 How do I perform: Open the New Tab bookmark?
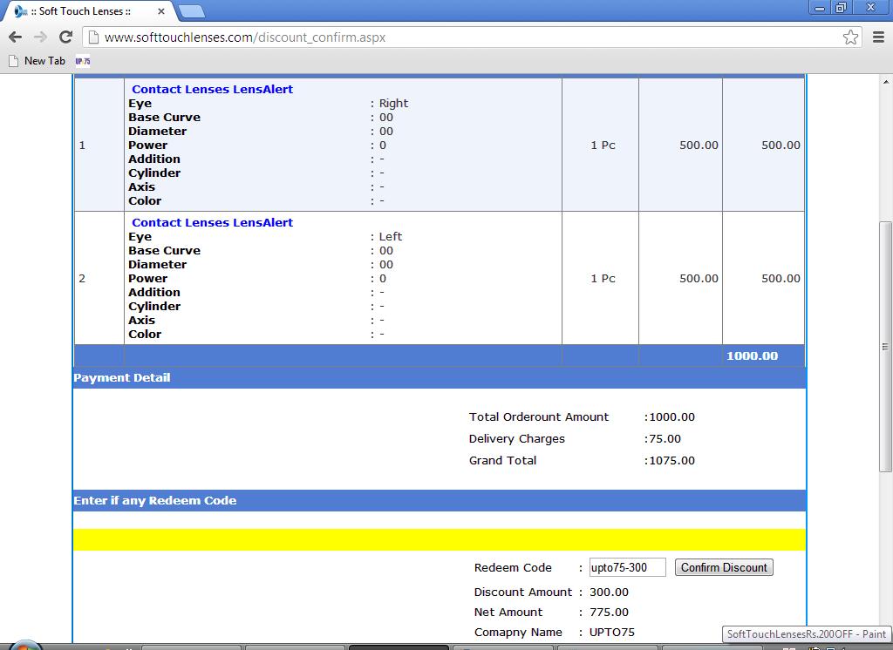(x=37, y=61)
